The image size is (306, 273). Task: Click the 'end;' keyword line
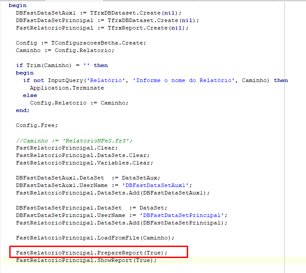pyautogui.click(x=23, y=111)
